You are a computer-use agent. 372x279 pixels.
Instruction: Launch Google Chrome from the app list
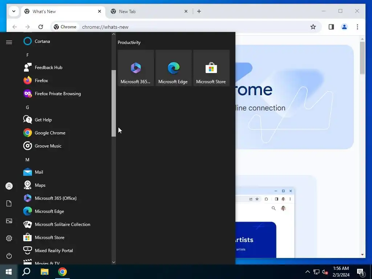point(66,133)
